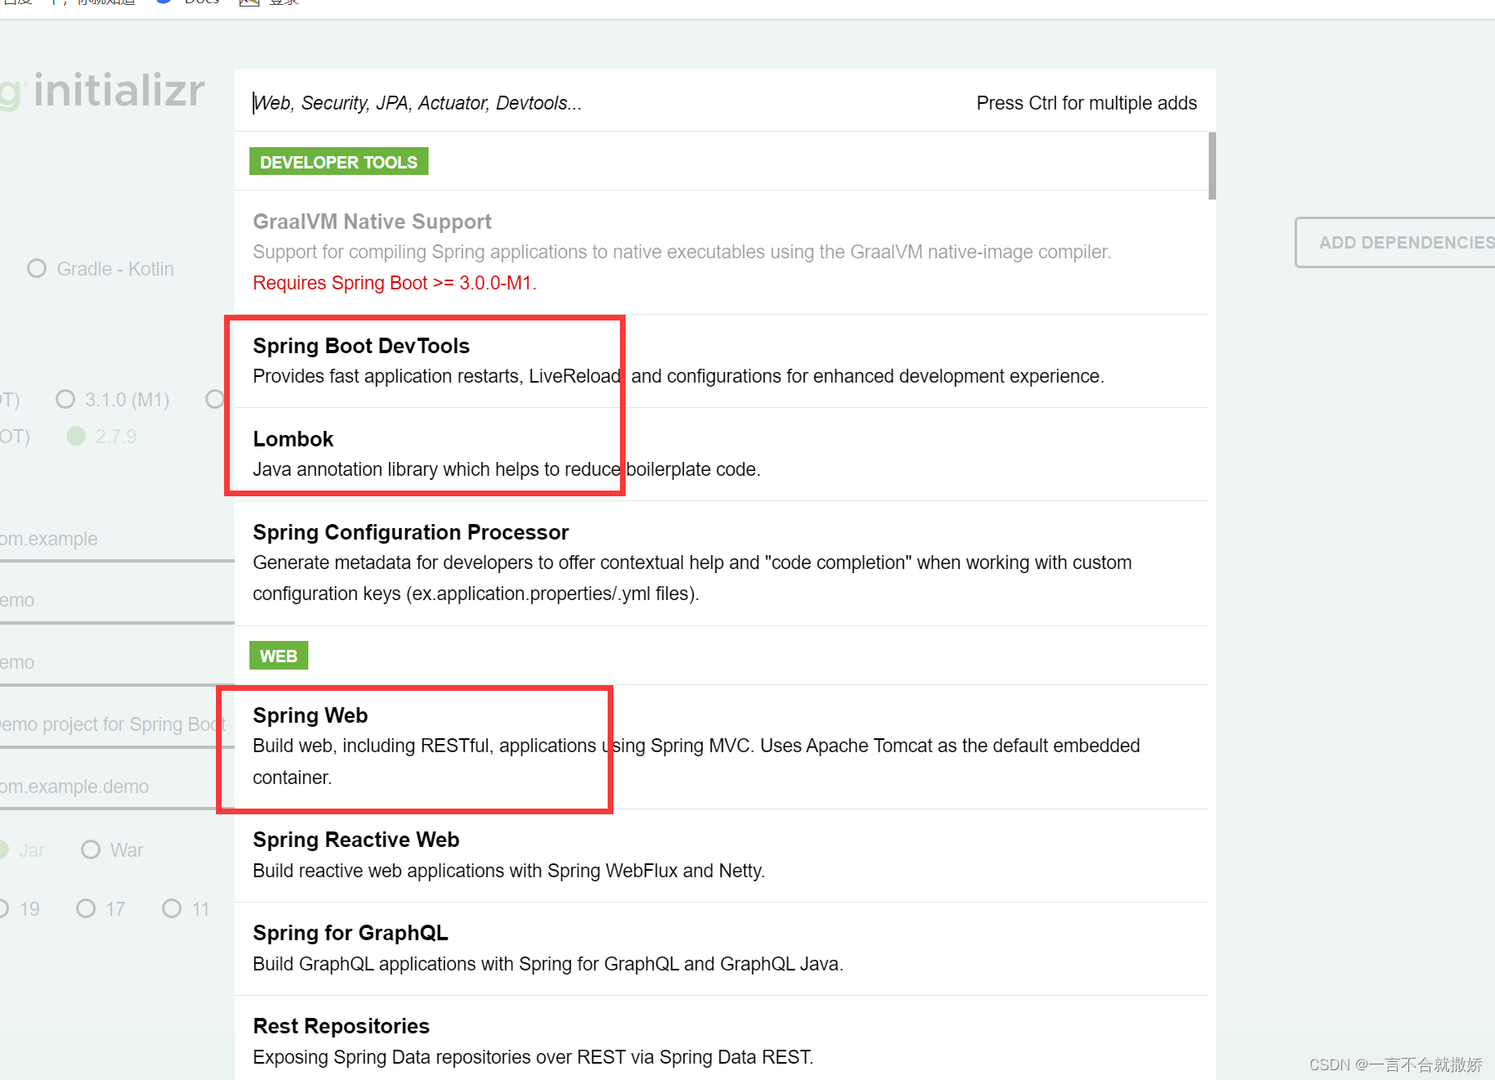Image resolution: width=1495 pixels, height=1080 pixels.
Task: Choose Spring Configuration Processor from the list
Action: point(721,562)
